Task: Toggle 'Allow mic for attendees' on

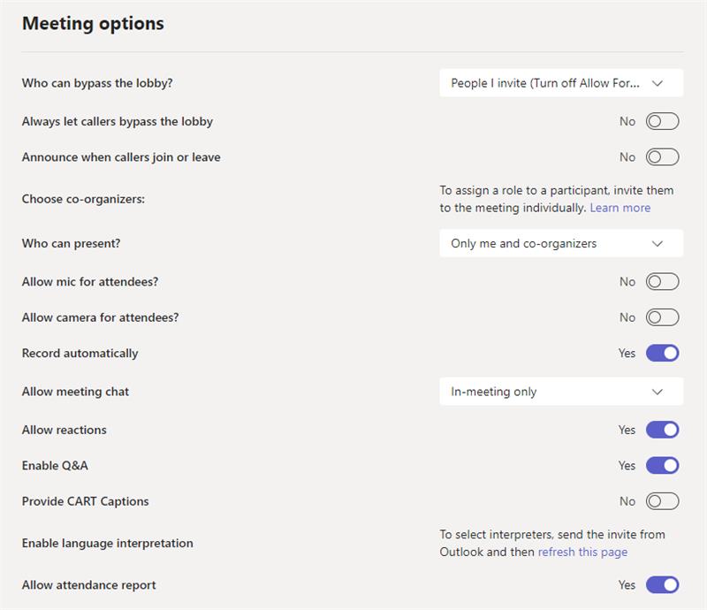Action: click(662, 282)
